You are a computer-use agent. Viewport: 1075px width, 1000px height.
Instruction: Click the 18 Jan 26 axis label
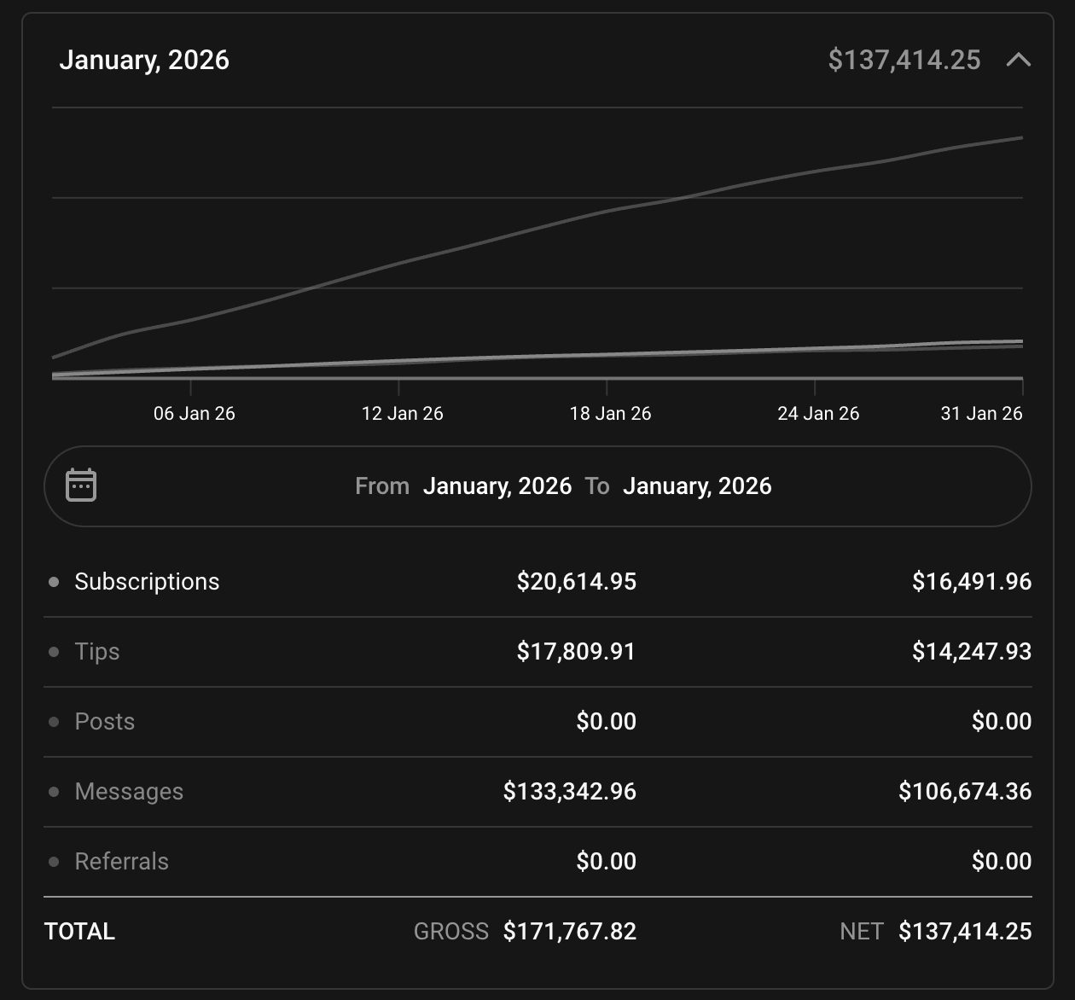[x=610, y=414]
